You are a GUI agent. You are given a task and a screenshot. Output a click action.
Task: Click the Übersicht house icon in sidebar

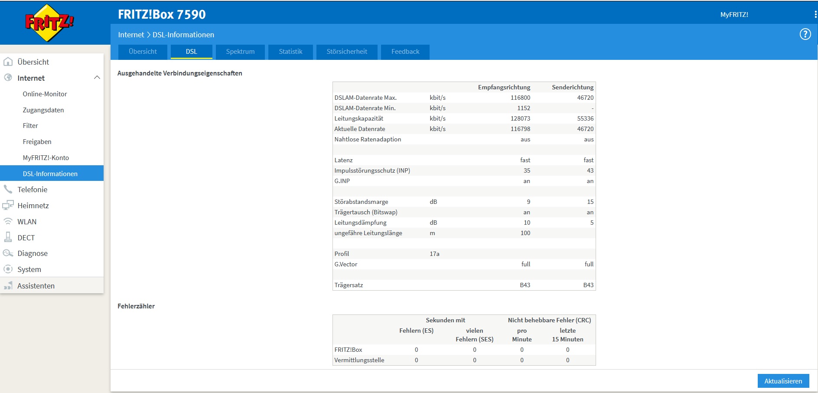(8, 62)
